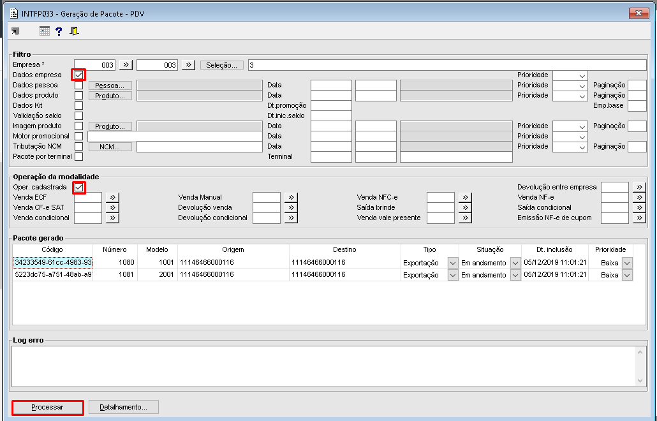
Task: Click the Venda ECF code field
Action: [88, 197]
